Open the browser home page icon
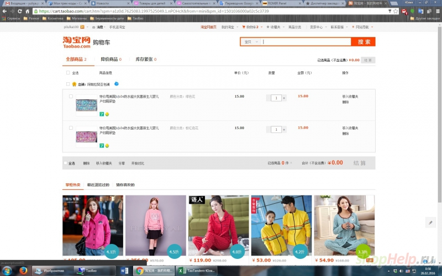 (x=27, y=11)
